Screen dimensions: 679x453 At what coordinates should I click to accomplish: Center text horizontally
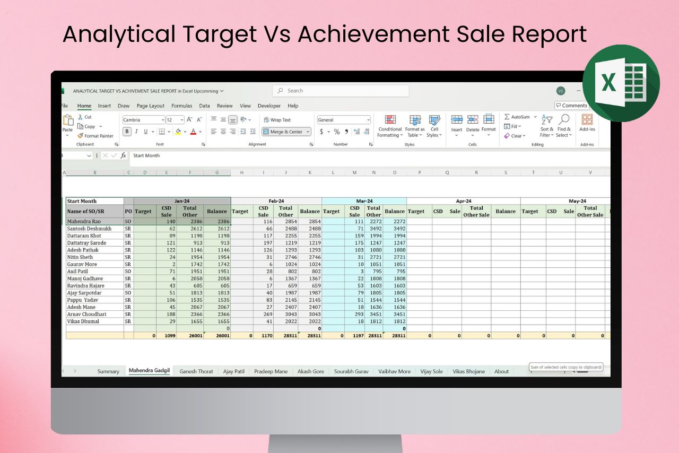point(223,132)
